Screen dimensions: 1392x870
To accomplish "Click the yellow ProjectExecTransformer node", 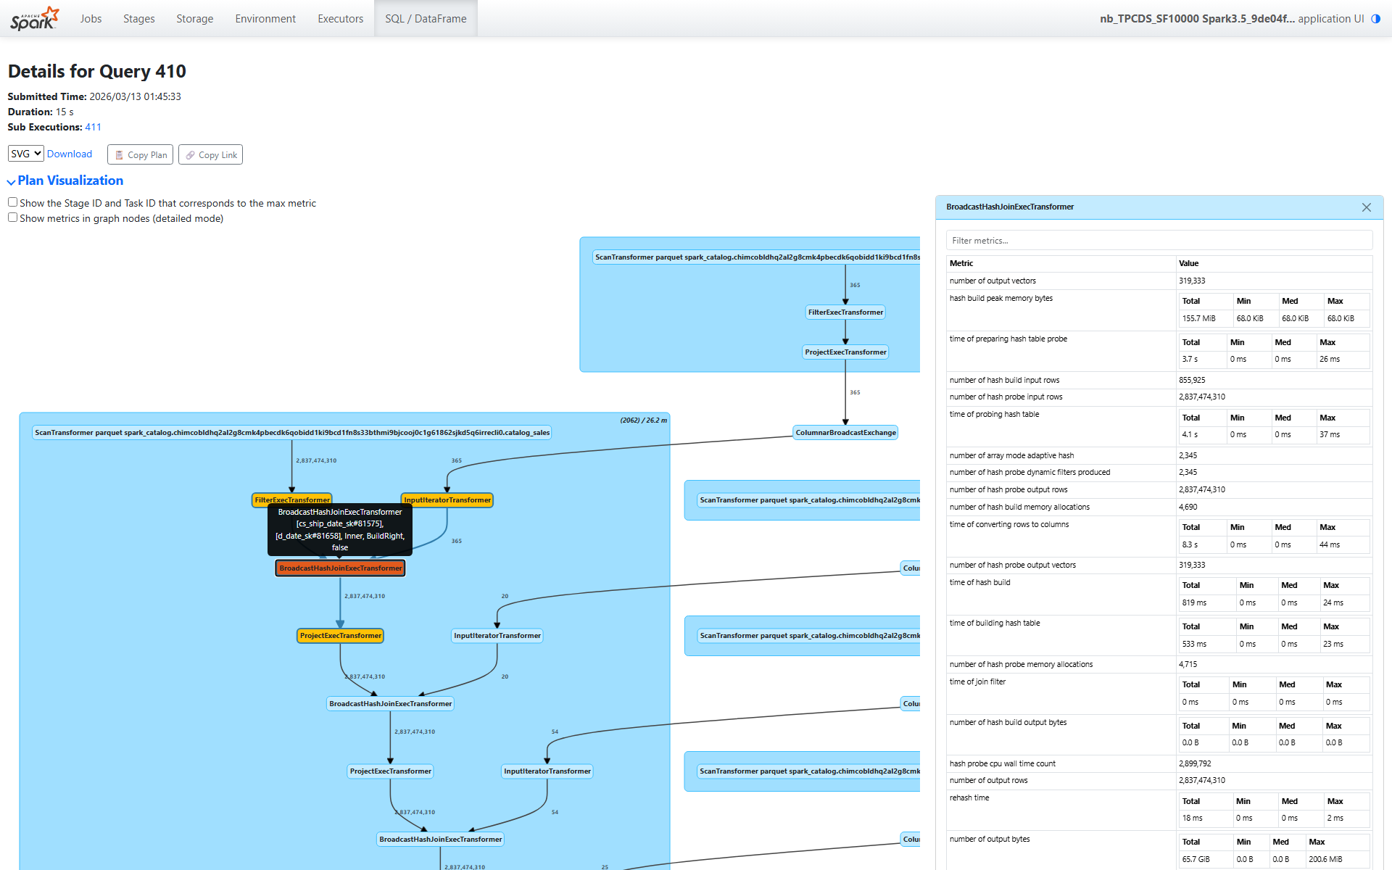I will pos(340,636).
